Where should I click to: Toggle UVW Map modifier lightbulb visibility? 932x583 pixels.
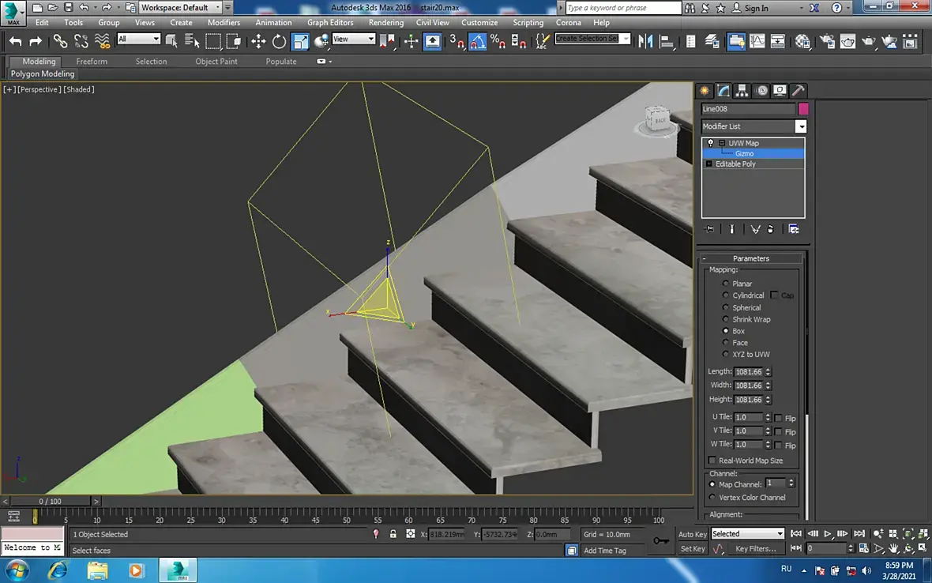click(710, 143)
